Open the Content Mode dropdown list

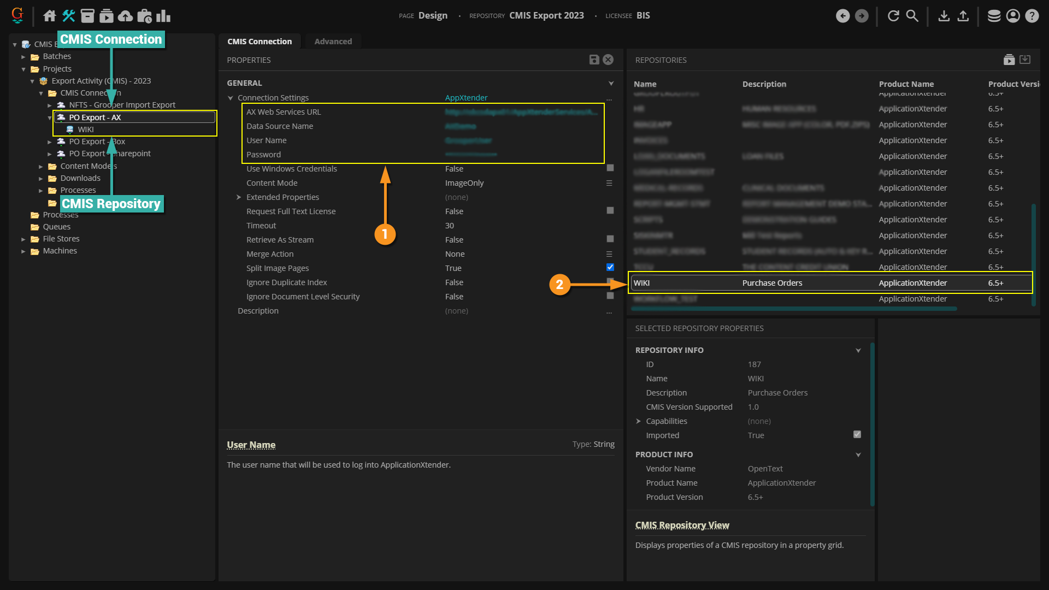click(609, 183)
